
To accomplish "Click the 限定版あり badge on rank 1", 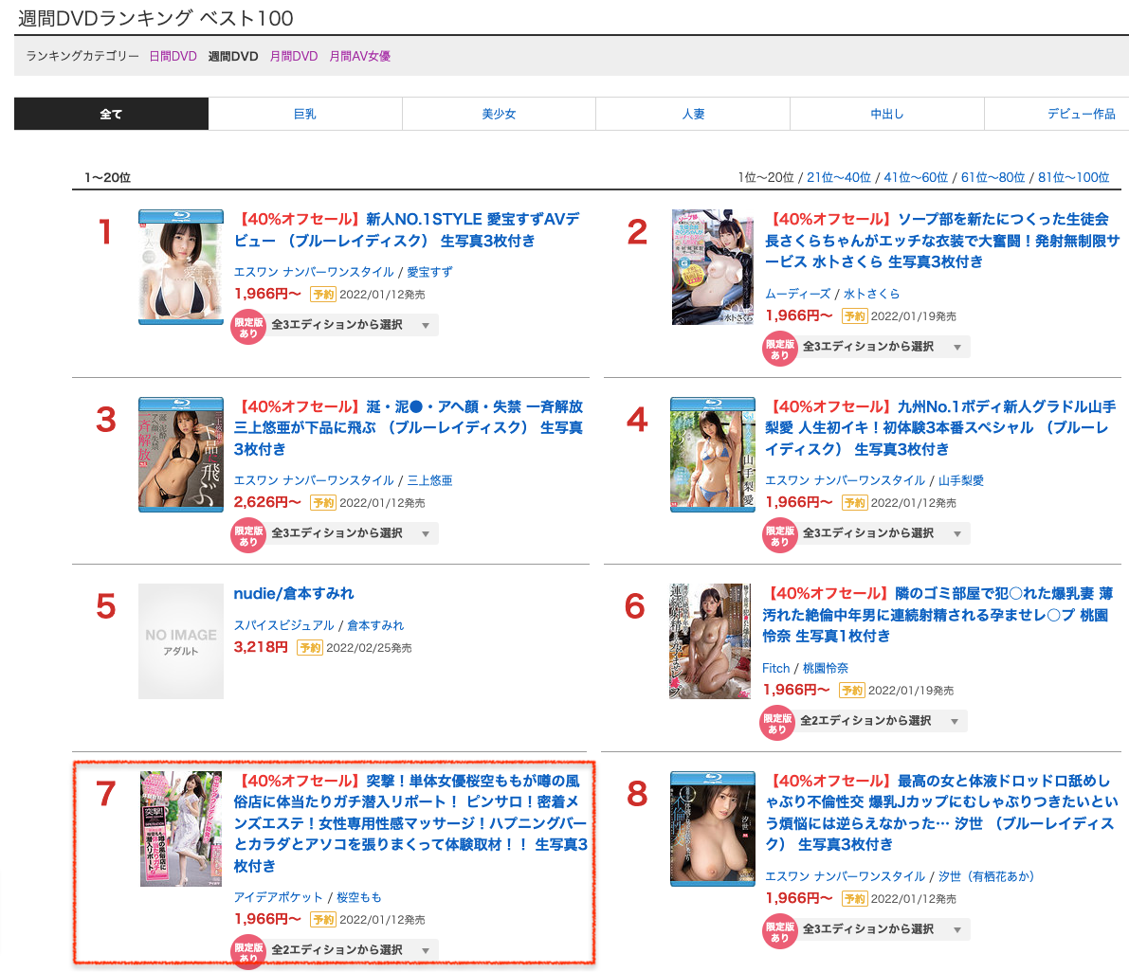I will click(x=248, y=327).
